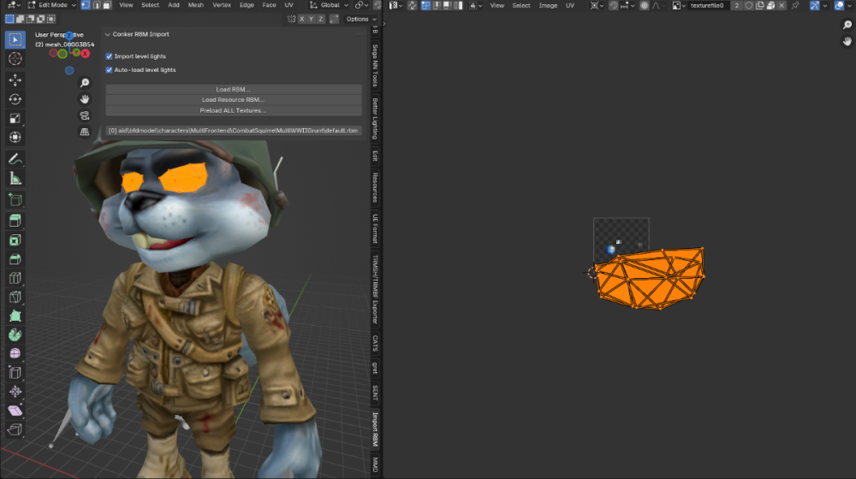Toggle Z axis mirror
The height and width of the screenshot is (479, 856).
321,19
